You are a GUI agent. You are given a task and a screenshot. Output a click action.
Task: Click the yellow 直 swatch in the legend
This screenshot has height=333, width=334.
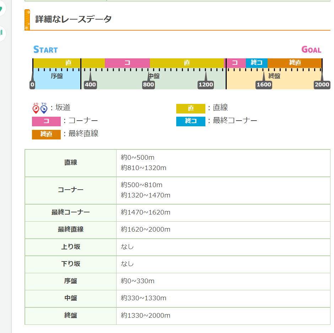point(191,109)
